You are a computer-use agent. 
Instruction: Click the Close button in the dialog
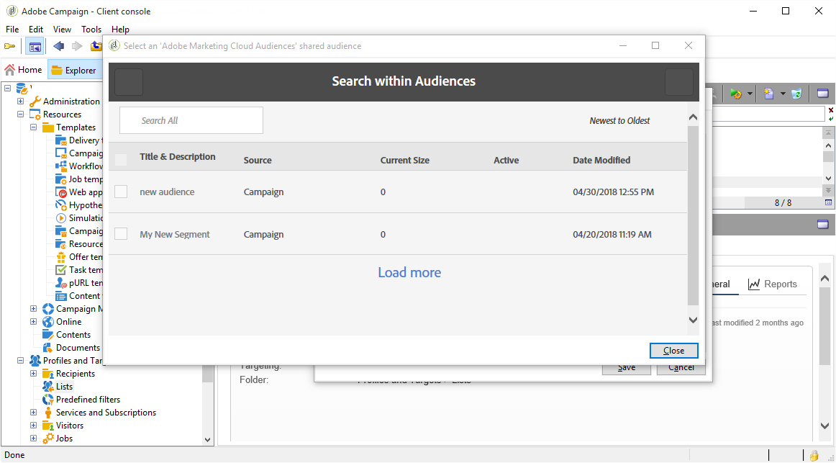(x=673, y=351)
